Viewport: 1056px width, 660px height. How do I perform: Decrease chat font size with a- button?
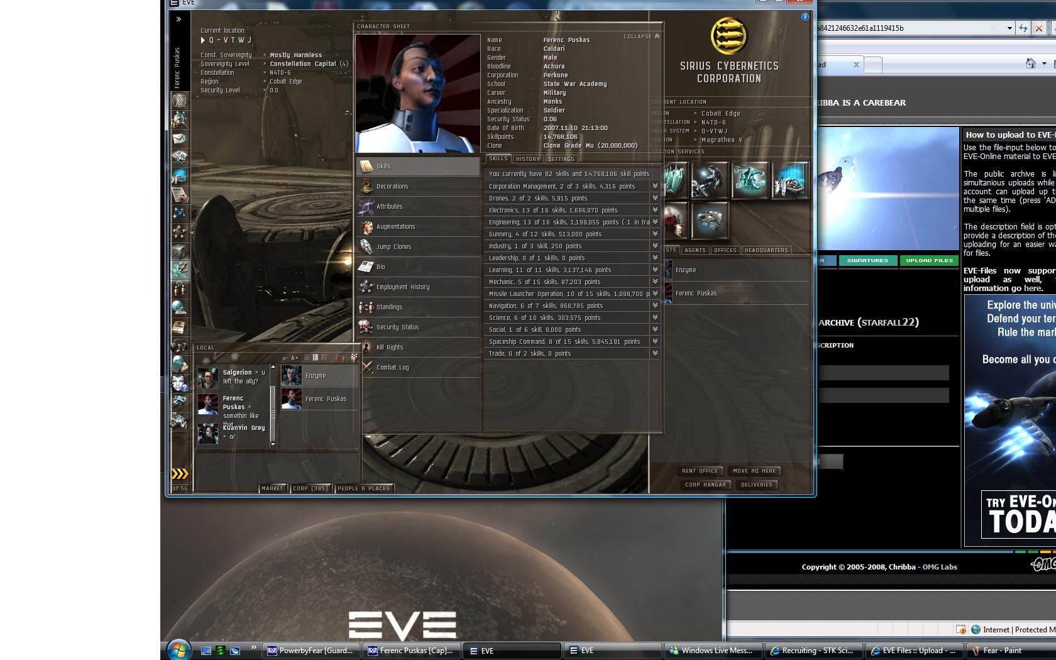(x=285, y=358)
